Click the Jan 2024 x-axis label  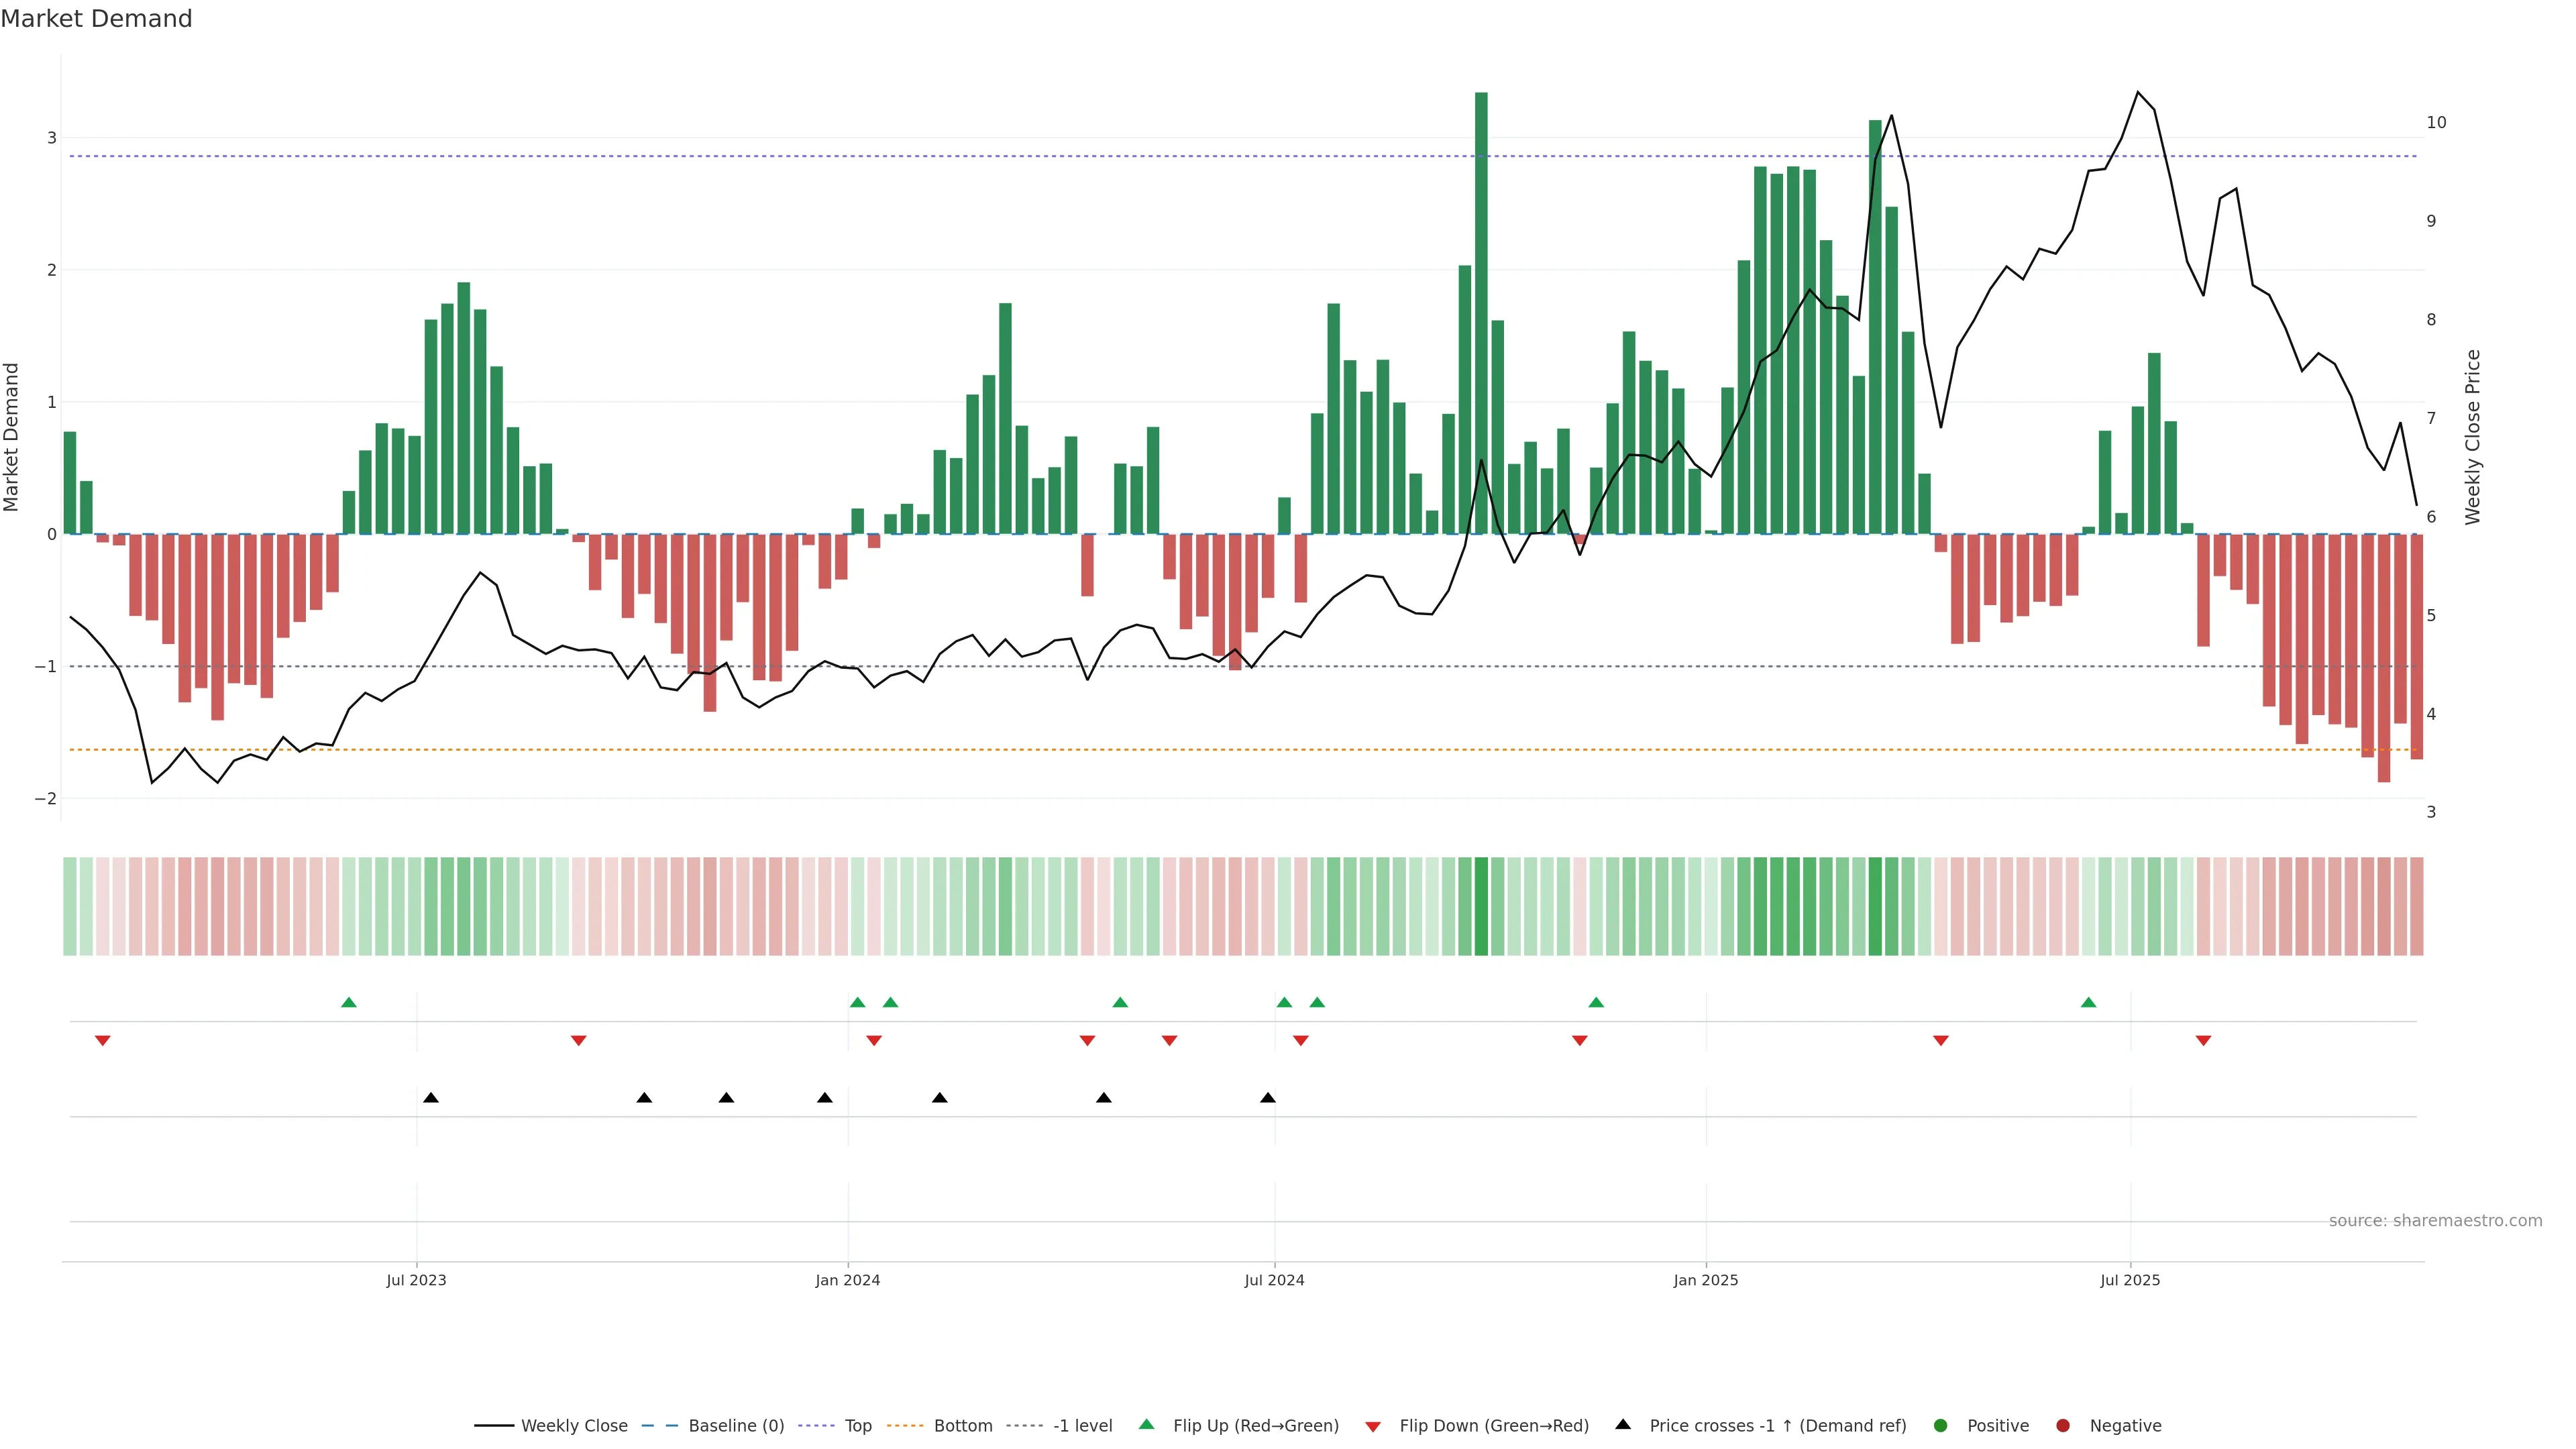click(x=848, y=1280)
